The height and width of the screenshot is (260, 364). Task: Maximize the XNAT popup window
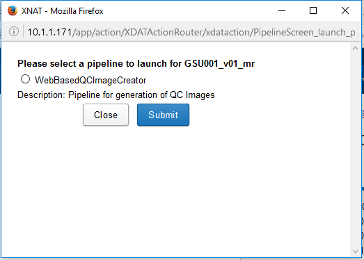(313, 10)
